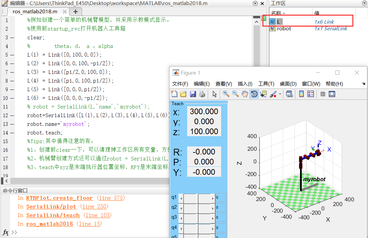Click the Open File folder icon in Figure 1
Image resolution: width=368 pixels, height=238 pixels.
183,94
